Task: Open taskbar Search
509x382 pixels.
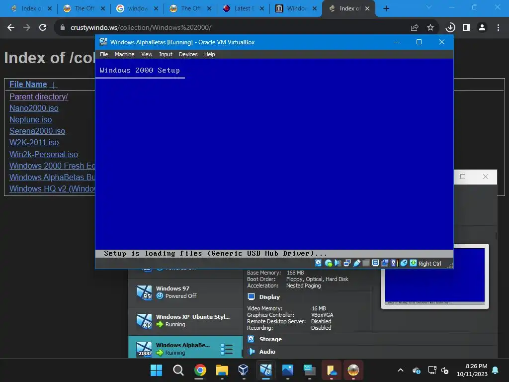Action: coord(178,370)
